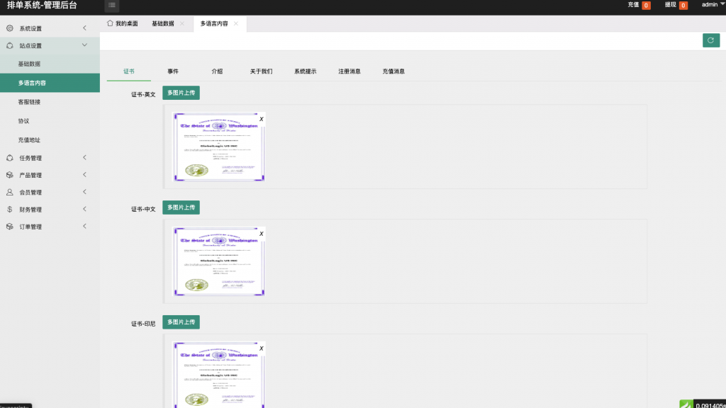The image size is (726, 408).
Task: Select the 财务管理 dollar icon
Action: coord(10,209)
